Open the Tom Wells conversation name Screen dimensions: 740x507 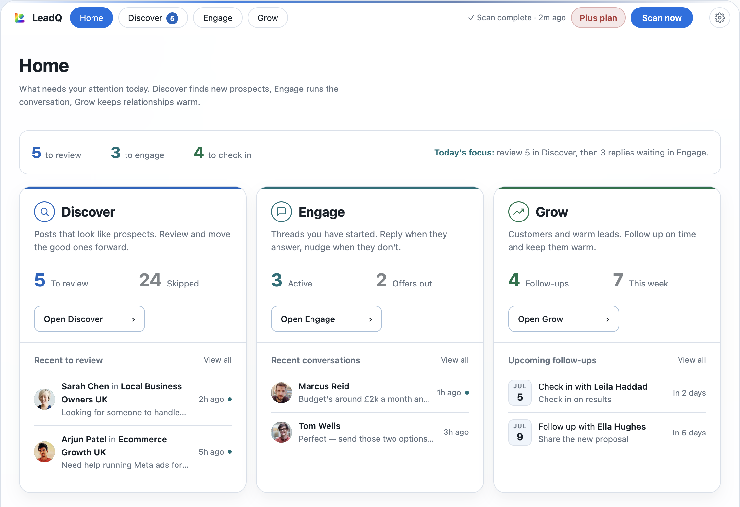tap(319, 426)
